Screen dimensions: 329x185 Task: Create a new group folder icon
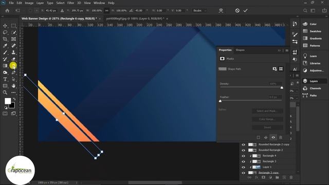point(277,177)
